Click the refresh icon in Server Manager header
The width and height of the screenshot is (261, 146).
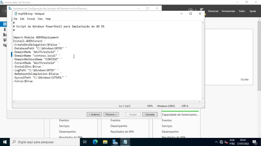tap(191, 11)
